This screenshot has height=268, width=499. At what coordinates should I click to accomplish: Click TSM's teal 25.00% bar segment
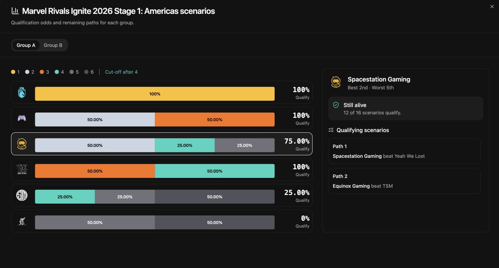pyautogui.click(x=65, y=197)
